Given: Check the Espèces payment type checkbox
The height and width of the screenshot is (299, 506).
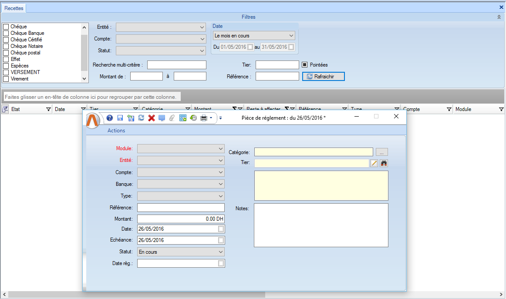Looking at the screenshot, I should (x=6, y=66).
